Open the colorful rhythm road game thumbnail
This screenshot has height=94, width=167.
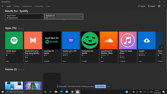(33, 86)
